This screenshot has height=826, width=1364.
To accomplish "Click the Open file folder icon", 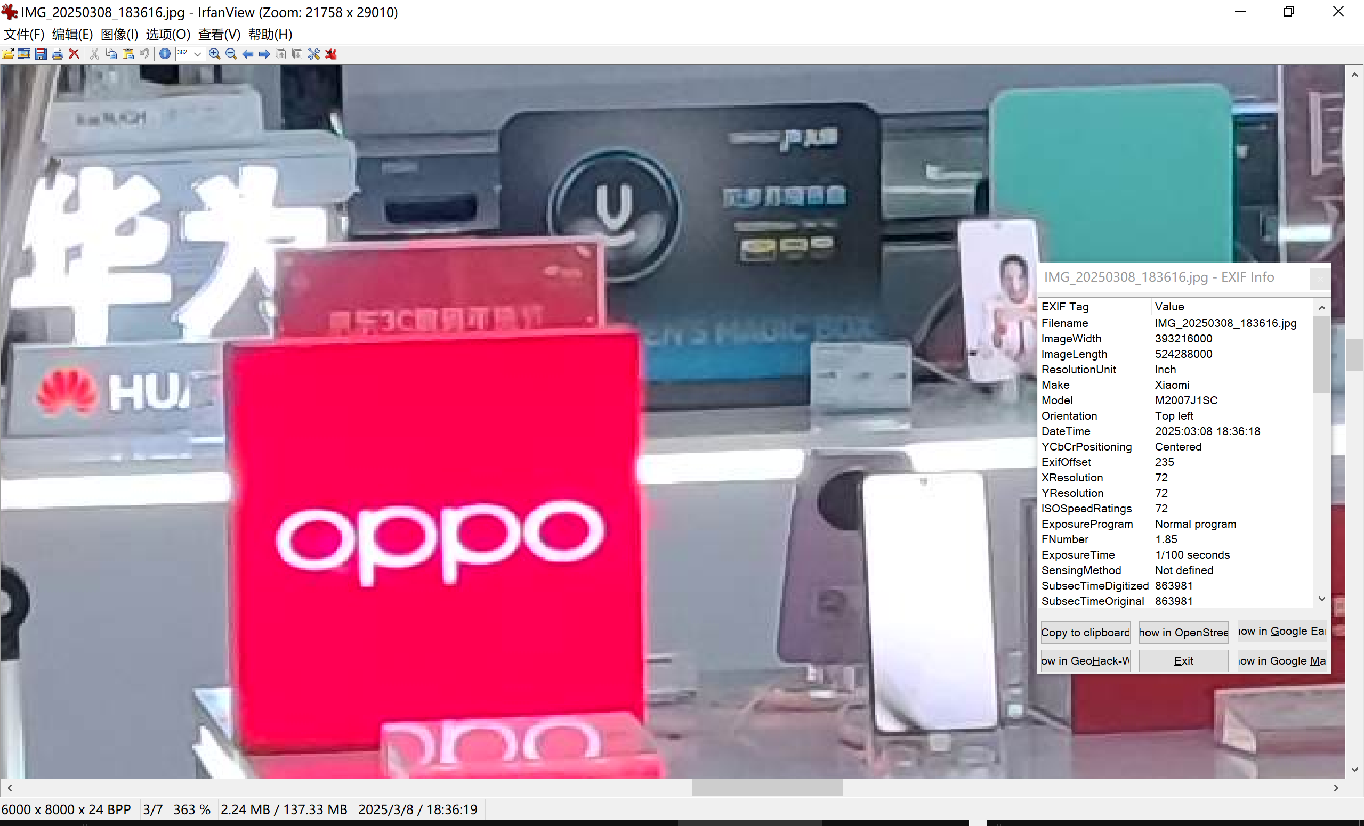I will pos(9,54).
